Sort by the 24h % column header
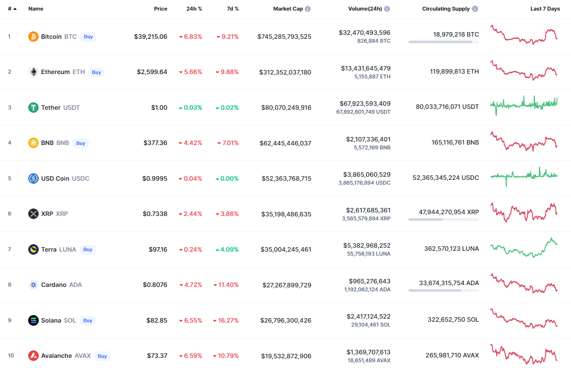 coord(194,9)
